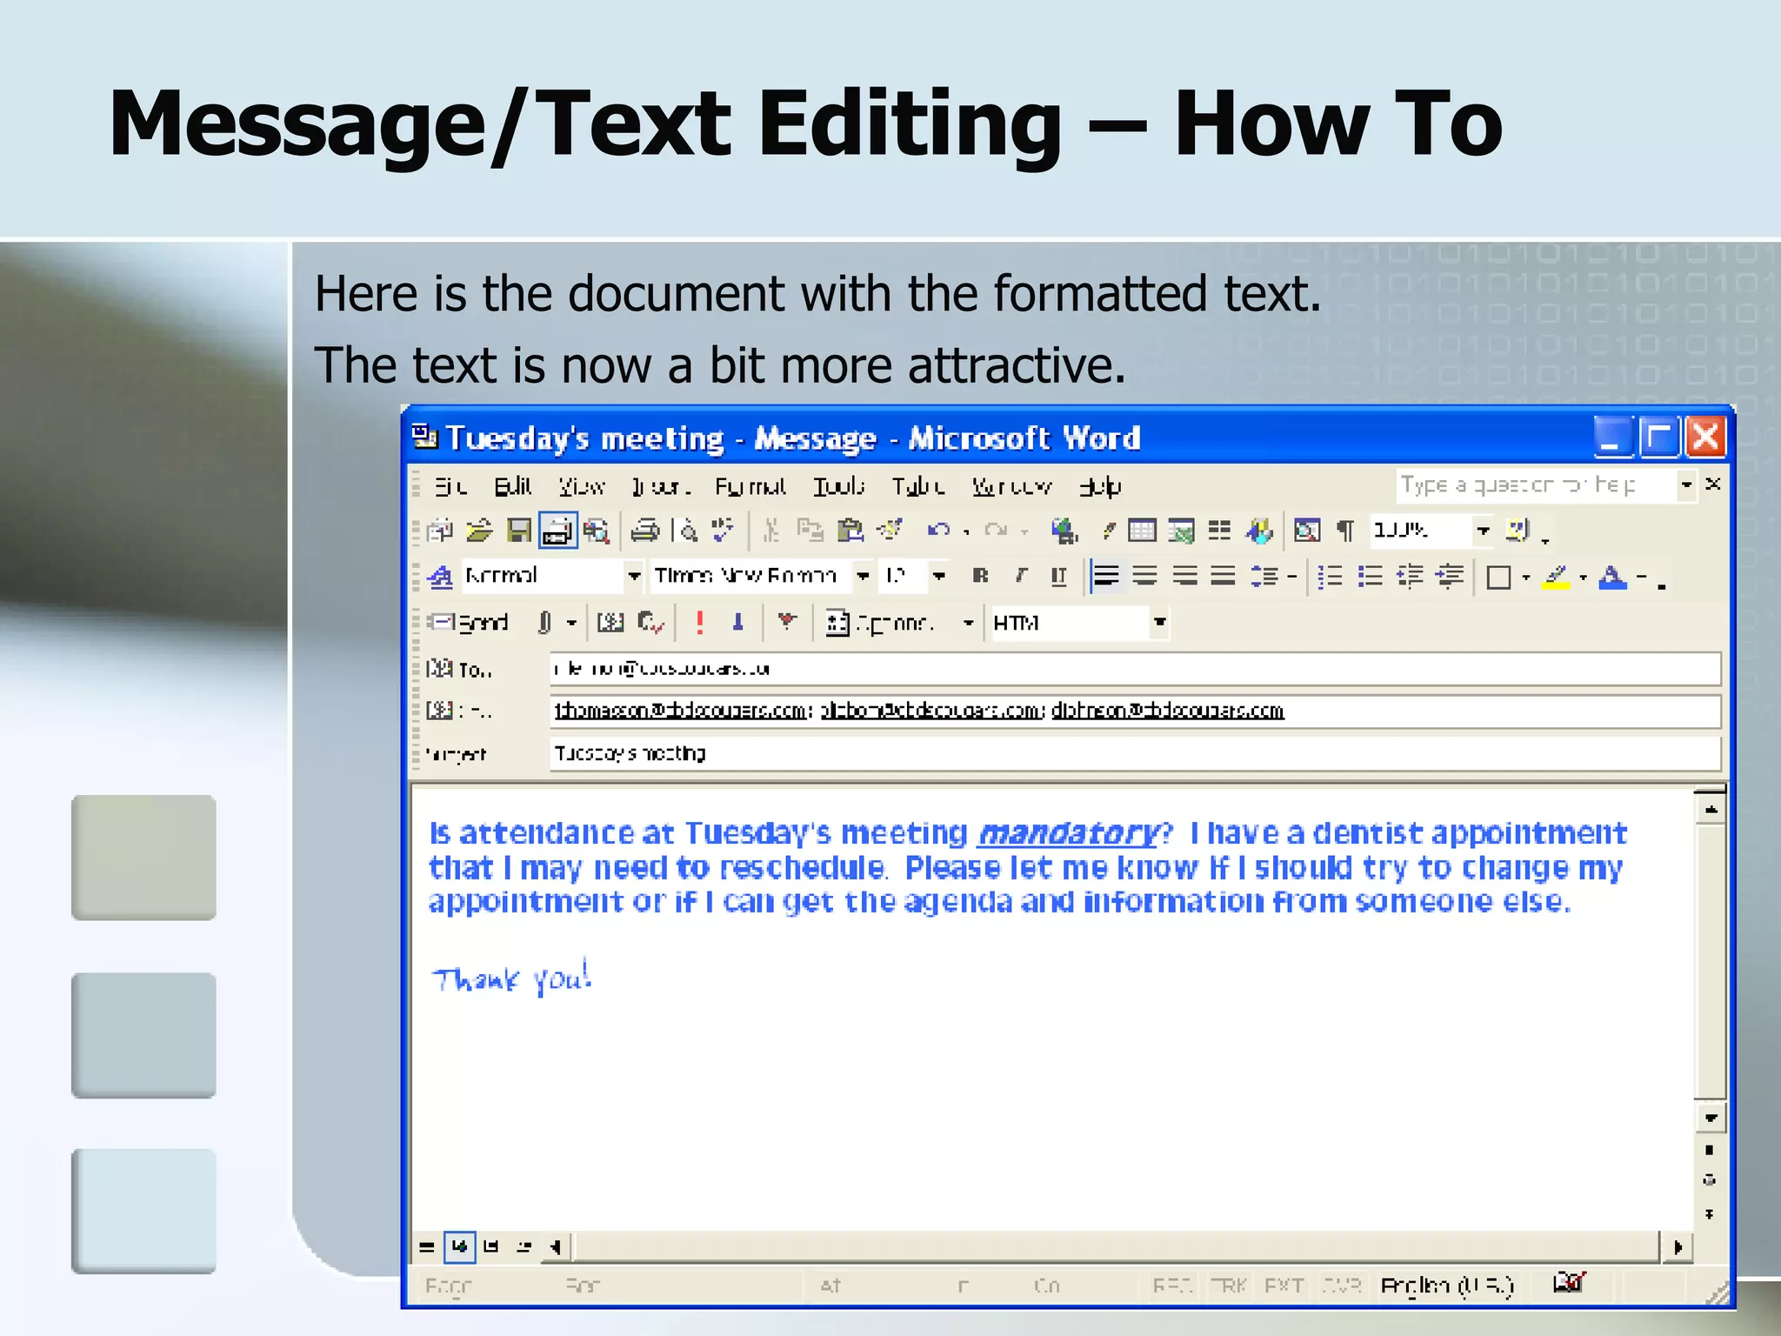Screen dimensions: 1781x1336
Task: Open the Address Book icon
Action: (x=610, y=623)
